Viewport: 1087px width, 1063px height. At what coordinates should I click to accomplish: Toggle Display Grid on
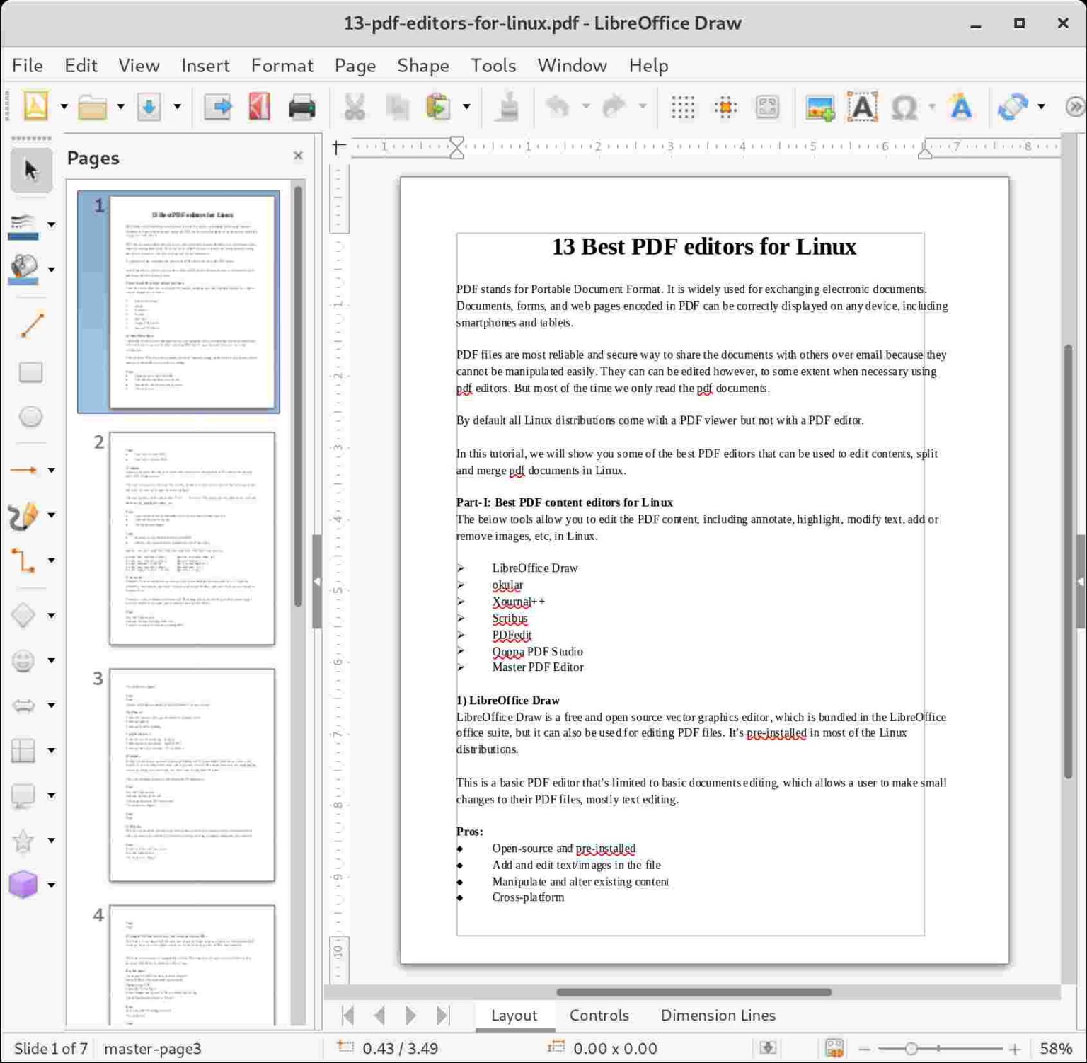coord(681,107)
